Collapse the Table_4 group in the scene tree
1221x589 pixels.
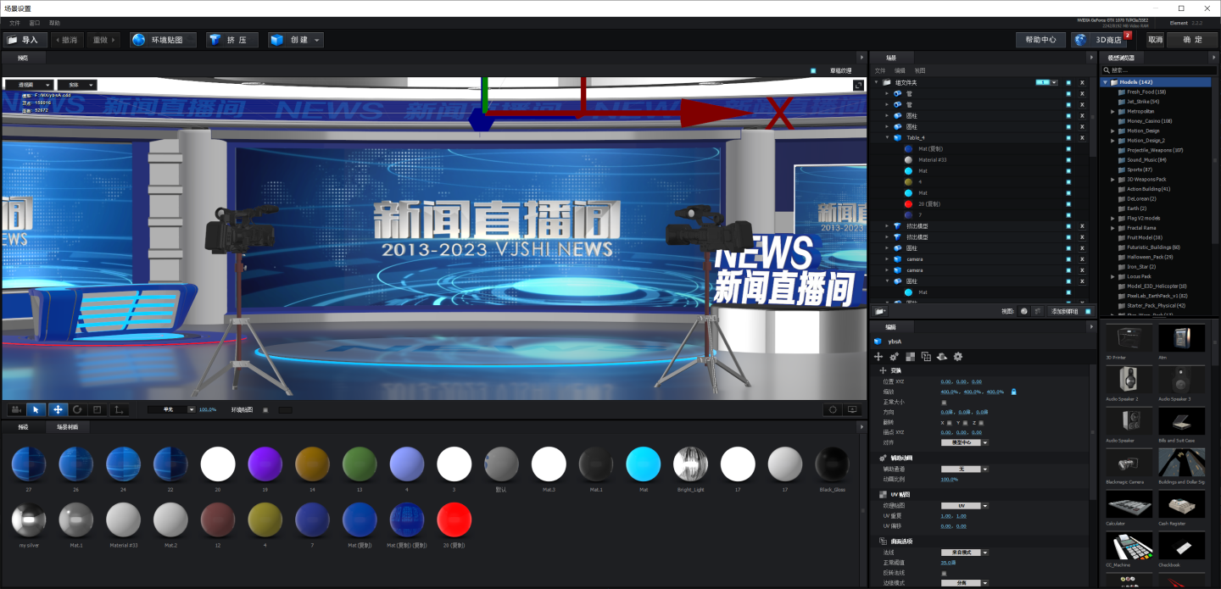point(885,136)
